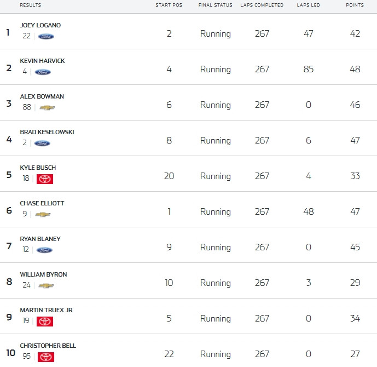Click the Ford logo beside Joey Logano
This screenshot has width=377, height=367.
tap(46, 37)
